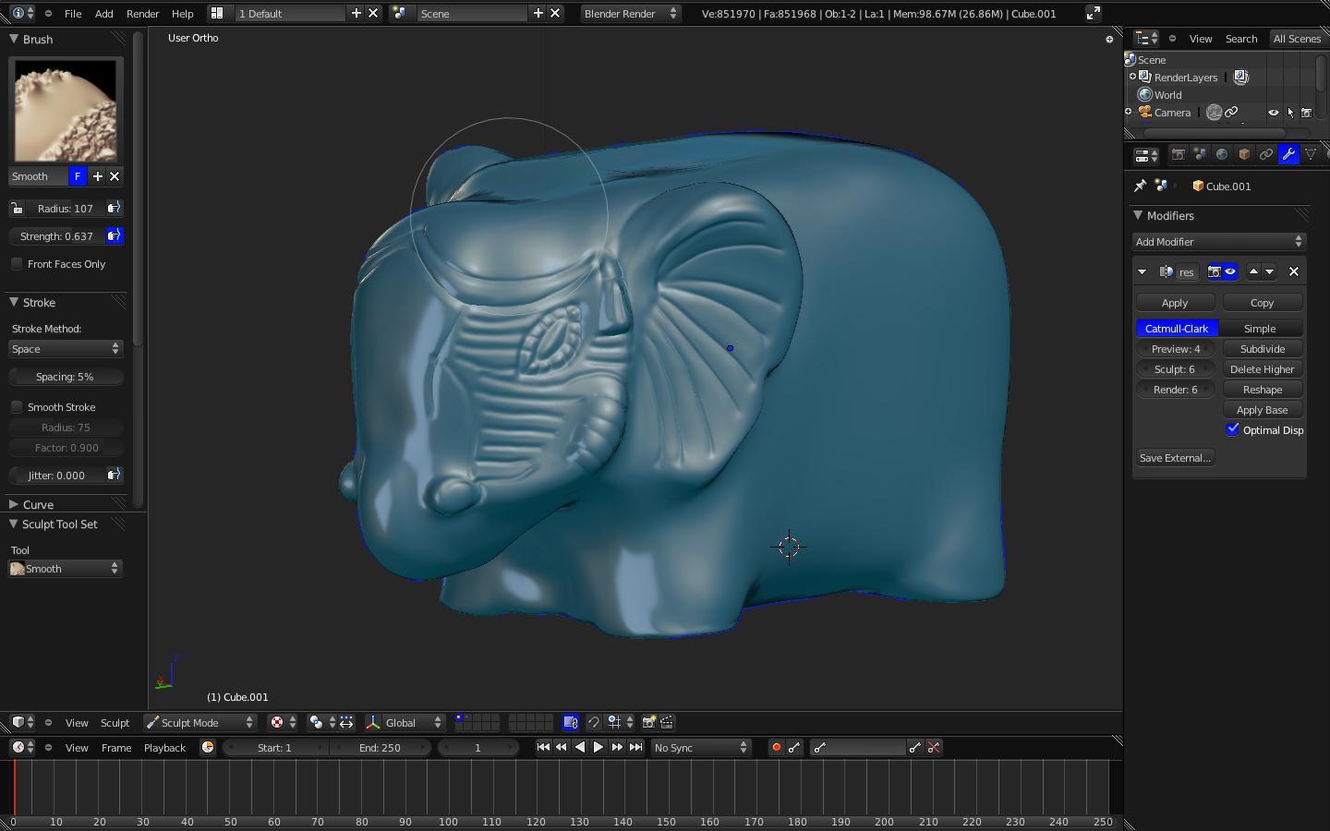Viewport: 1330px width, 831px height.
Task: Enable the Front Faces Only checkbox
Action: (x=17, y=264)
